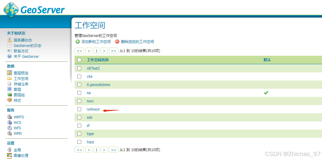322x159 pixels.
Task: Click the WFS service icon
Action: [9, 128]
